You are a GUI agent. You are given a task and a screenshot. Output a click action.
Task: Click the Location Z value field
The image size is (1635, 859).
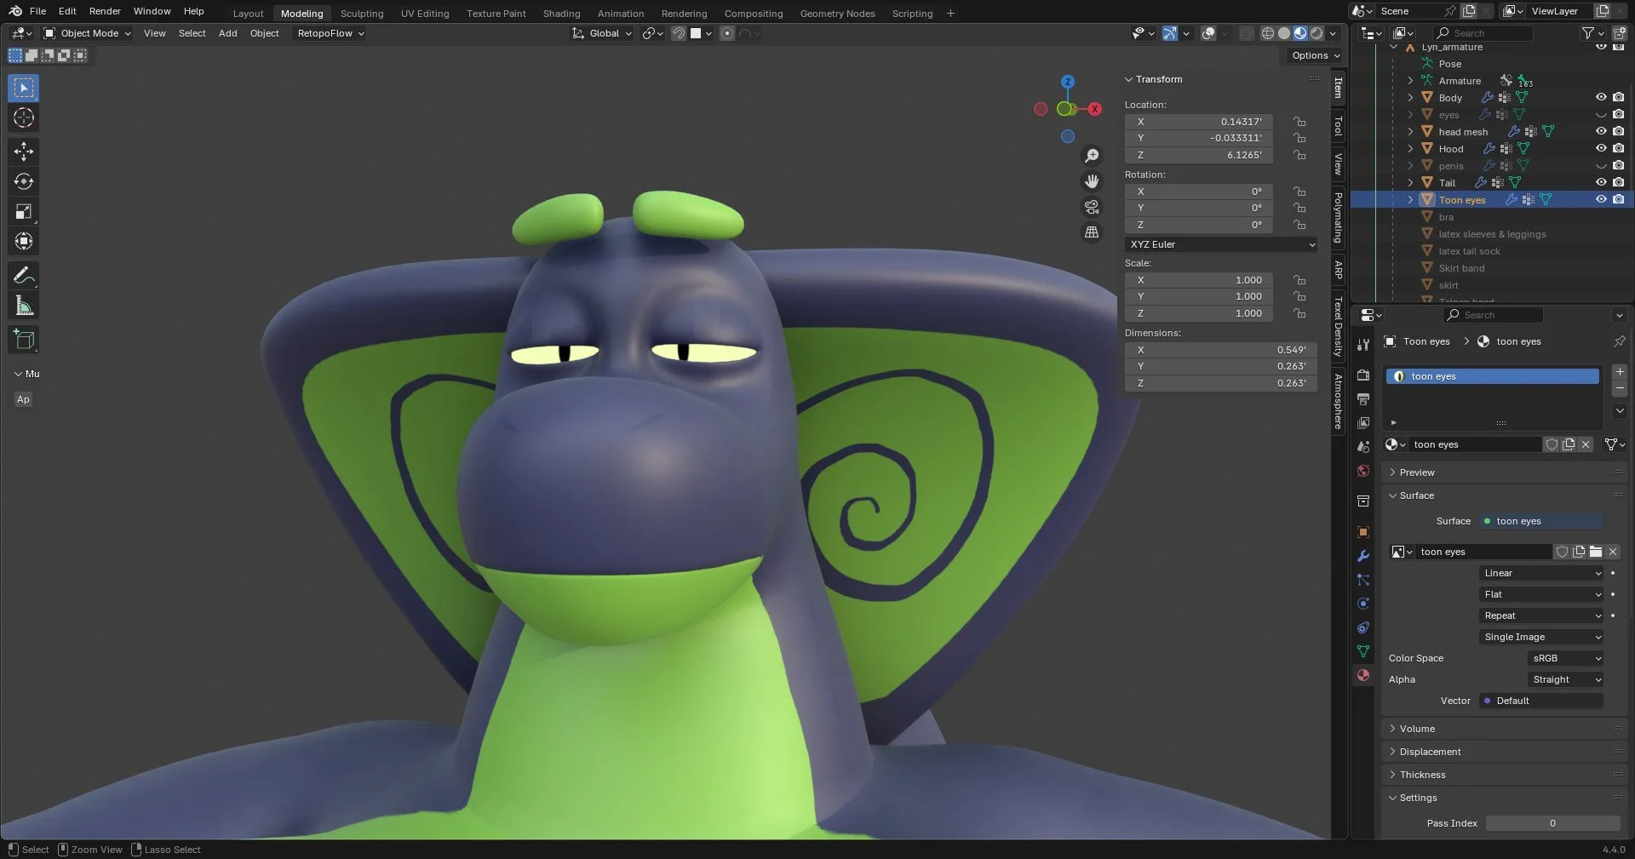click(x=1199, y=155)
